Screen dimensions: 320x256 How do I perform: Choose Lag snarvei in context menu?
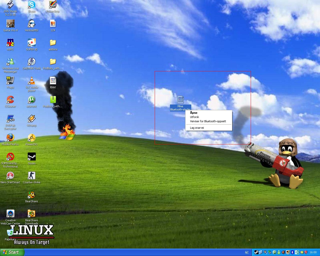209,128
